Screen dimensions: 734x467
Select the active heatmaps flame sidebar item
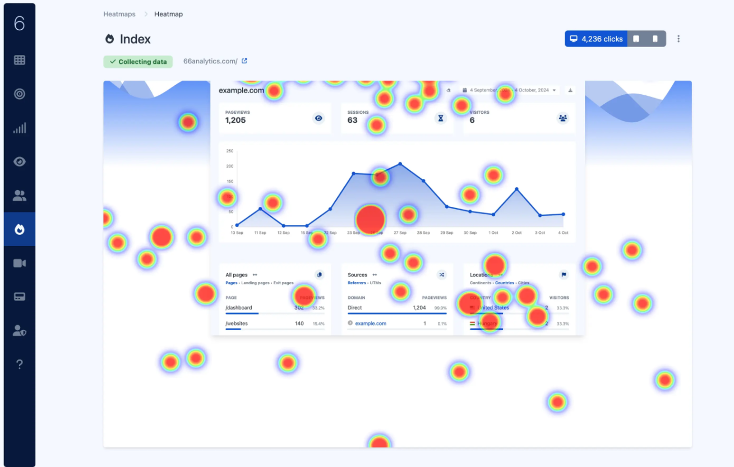[20, 229]
